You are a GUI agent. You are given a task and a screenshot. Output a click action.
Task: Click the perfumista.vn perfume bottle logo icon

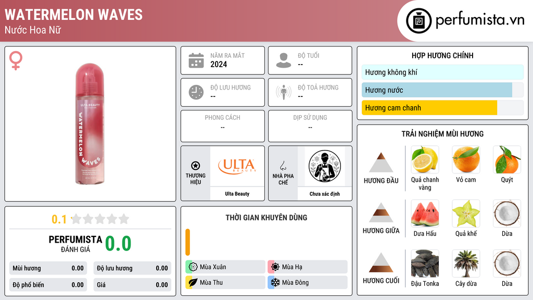click(418, 21)
